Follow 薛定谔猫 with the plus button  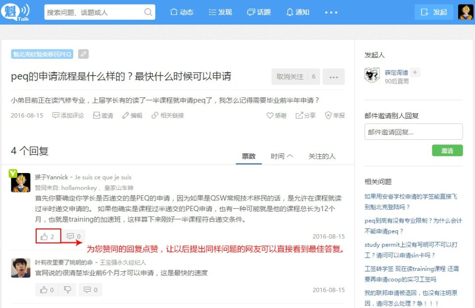click(x=415, y=72)
